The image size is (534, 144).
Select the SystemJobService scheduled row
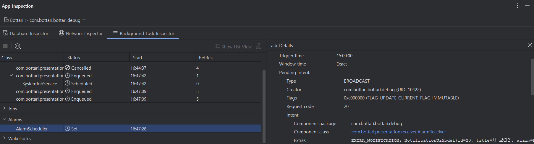pos(40,84)
